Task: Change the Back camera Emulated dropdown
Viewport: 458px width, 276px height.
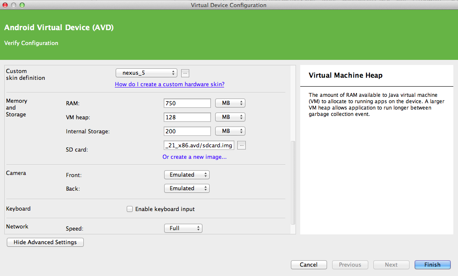Action: (x=187, y=189)
